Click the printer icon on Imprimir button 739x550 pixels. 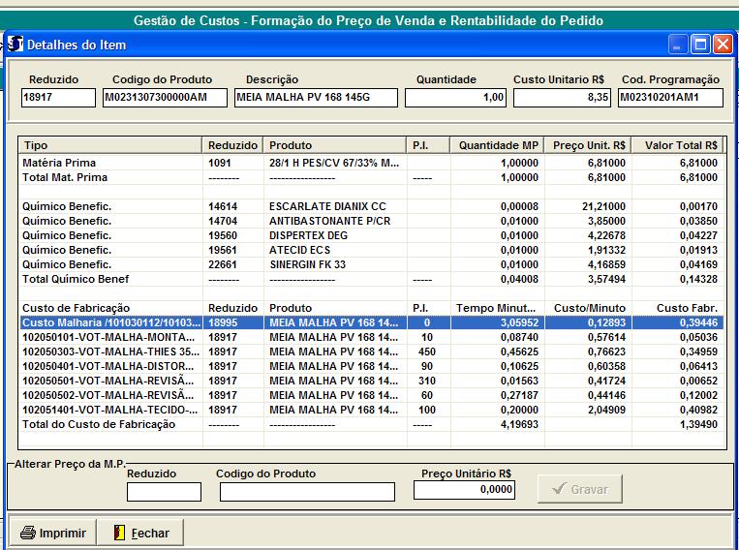pos(28,533)
